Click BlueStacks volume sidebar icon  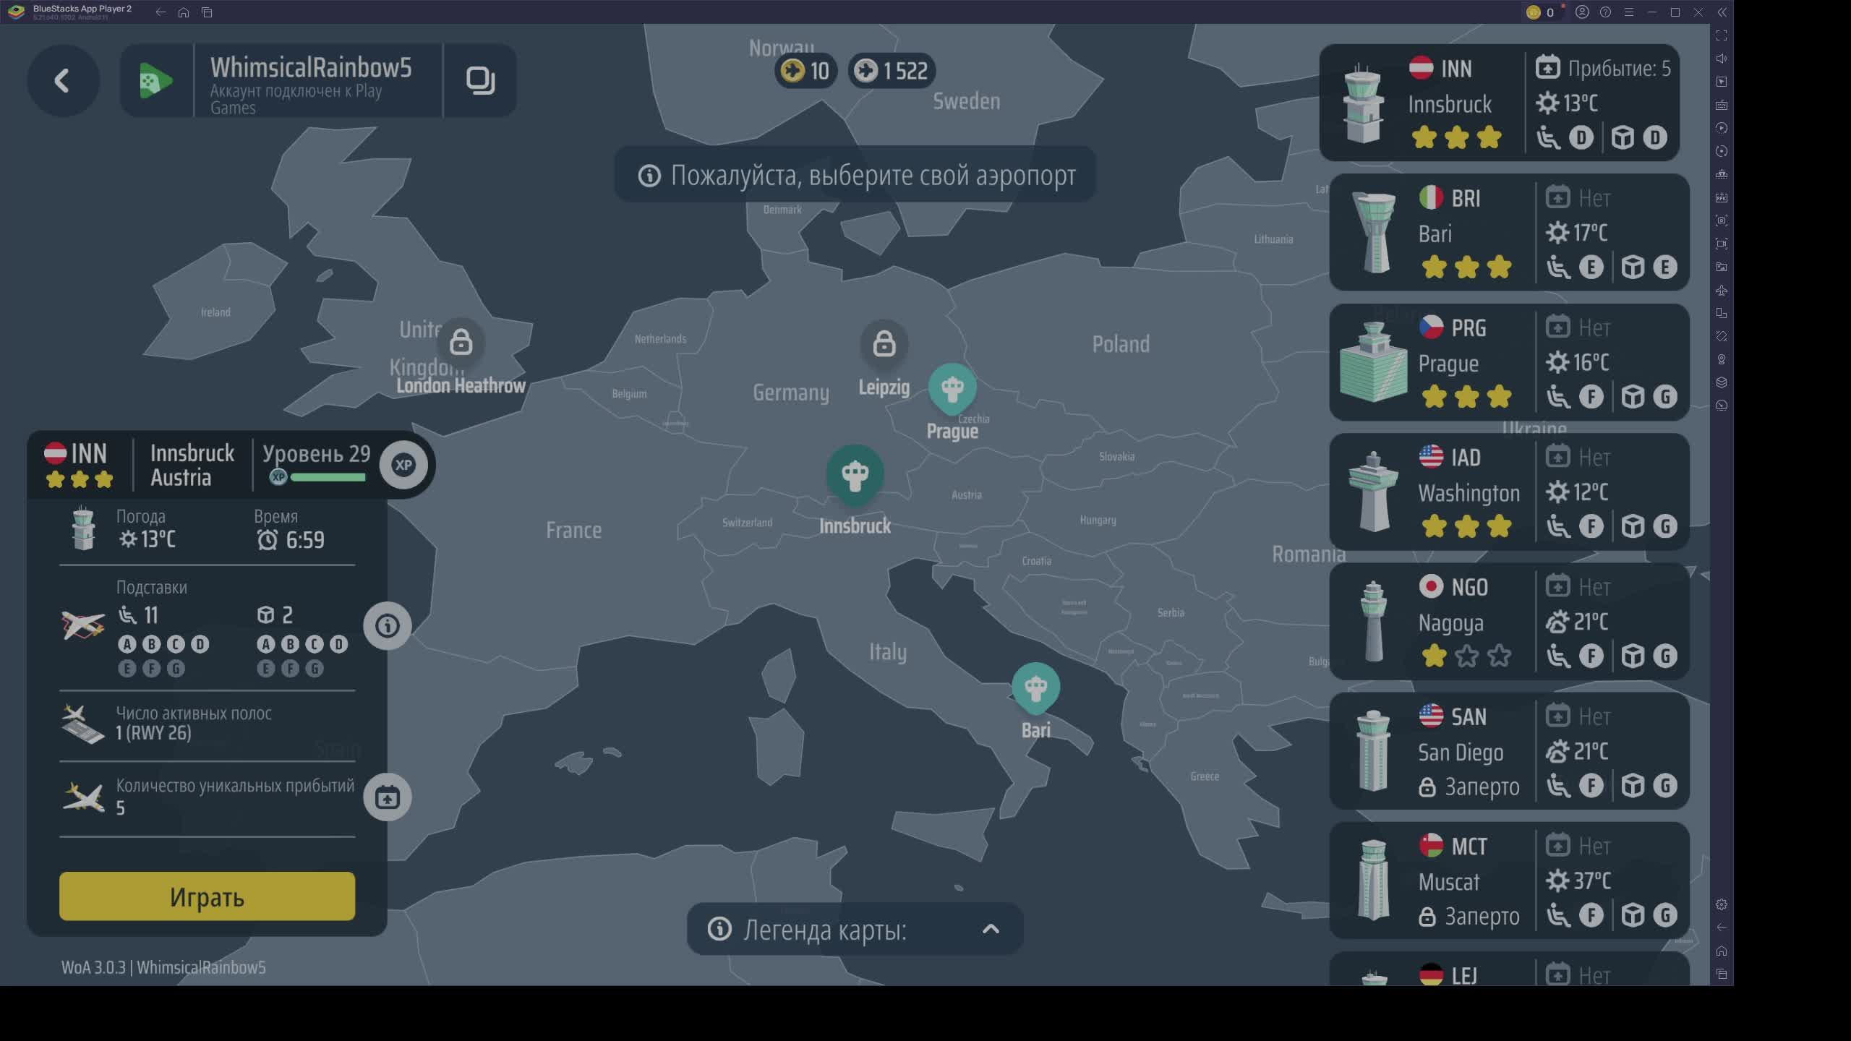click(1722, 59)
